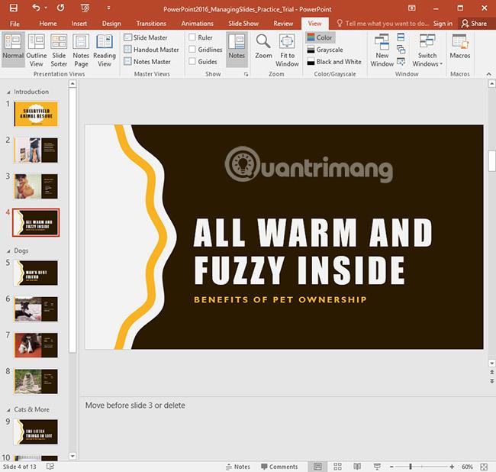Collapse the Dogs section
This screenshot has height=472, width=496.
click(x=8, y=251)
